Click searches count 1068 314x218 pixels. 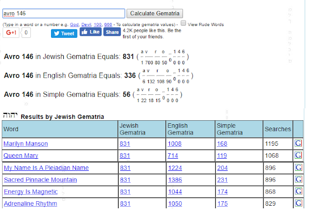click(272, 156)
